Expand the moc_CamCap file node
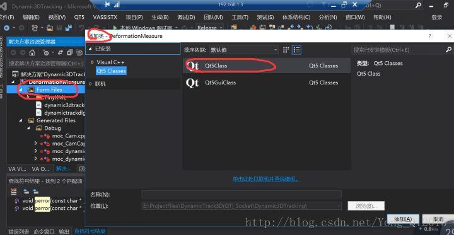 [x=36, y=143]
